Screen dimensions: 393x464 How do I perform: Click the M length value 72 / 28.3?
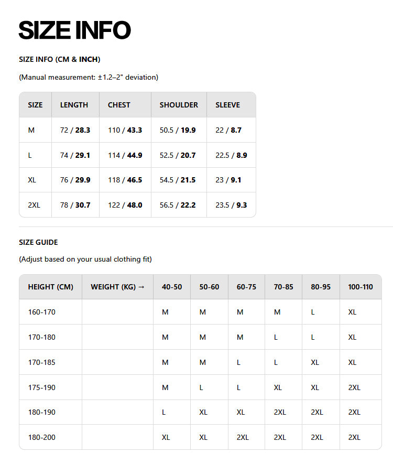(x=75, y=130)
